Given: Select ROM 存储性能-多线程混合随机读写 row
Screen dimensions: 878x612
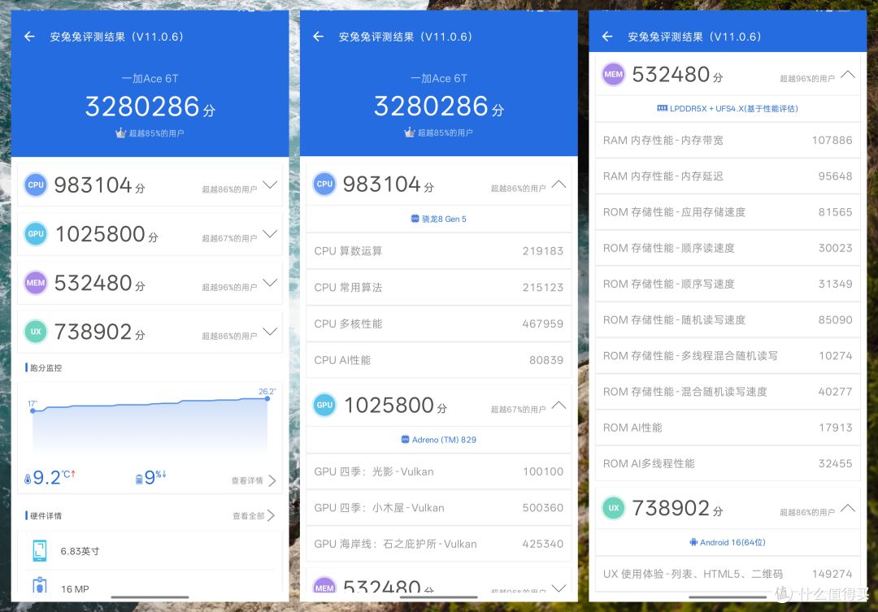Looking at the screenshot, I should [x=728, y=355].
